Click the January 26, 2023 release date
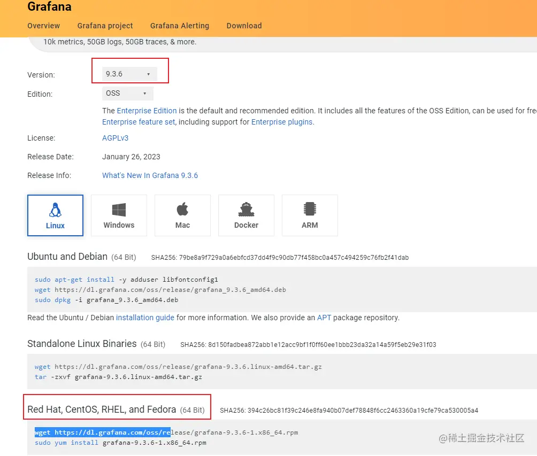Screen dimensions: 537x456 131,157
